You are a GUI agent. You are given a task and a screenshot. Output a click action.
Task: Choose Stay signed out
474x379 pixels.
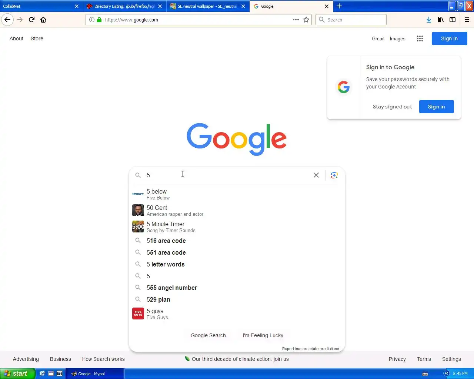pyautogui.click(x=392, y=107)
